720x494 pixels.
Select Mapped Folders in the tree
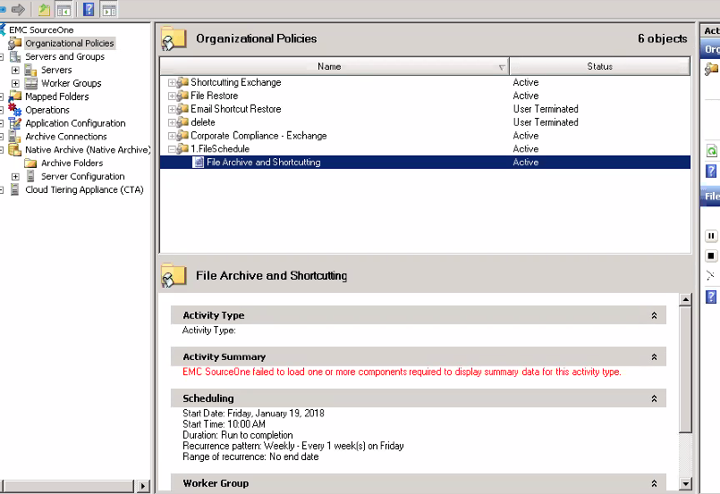tap(57, 96)
